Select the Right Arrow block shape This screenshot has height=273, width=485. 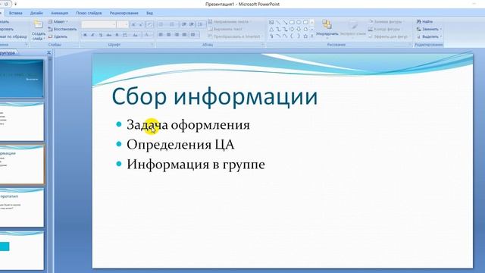292,30
